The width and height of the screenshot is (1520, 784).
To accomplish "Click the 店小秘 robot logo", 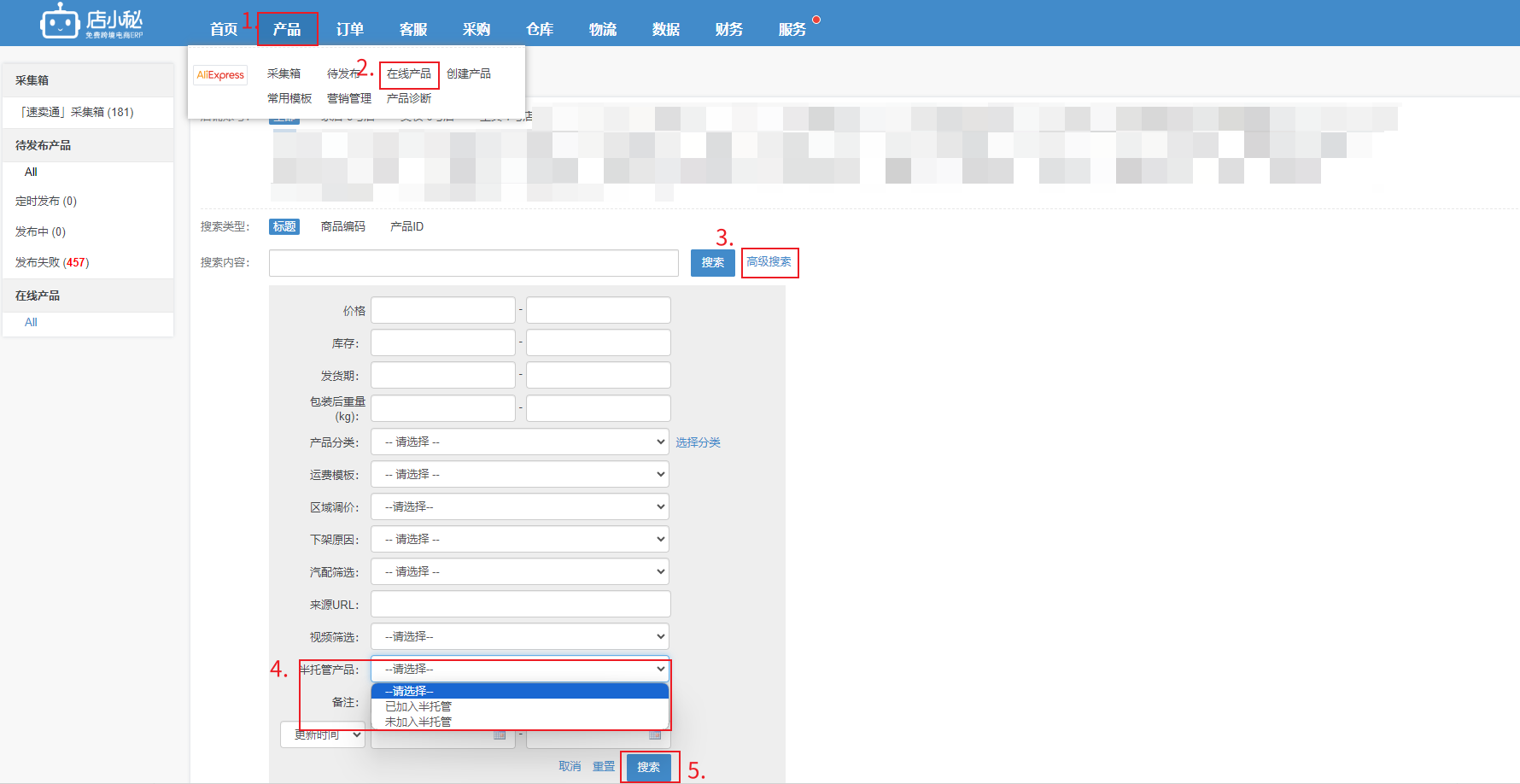I will coord(60,21).
